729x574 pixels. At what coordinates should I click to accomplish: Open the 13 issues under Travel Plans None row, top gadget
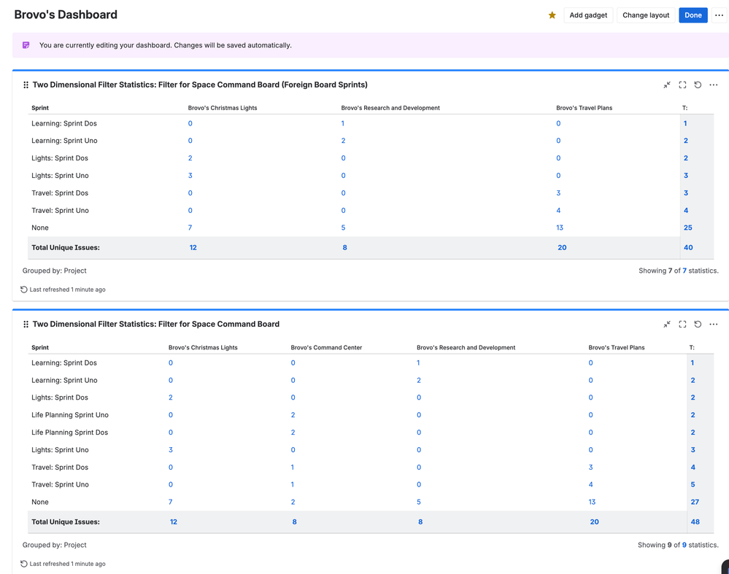560,228
